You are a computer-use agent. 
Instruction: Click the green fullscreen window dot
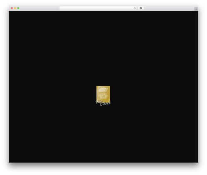coord(18,8)
